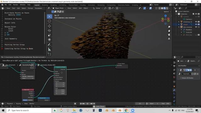This screenshot has width=201, height=113.
Task: Expand the star ornament Modifiers tree row
Action: [x=182, y=30]
